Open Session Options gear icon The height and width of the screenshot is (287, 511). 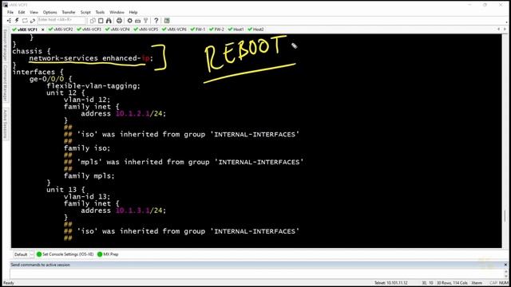[x=129, y=21]
